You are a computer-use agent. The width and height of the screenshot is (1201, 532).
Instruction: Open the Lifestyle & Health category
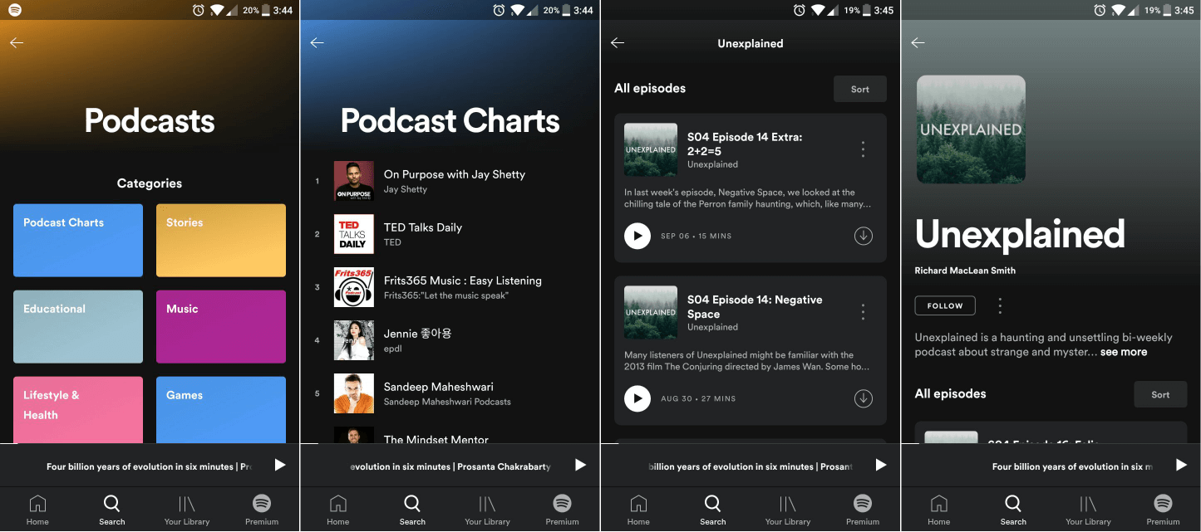point(78,410)
